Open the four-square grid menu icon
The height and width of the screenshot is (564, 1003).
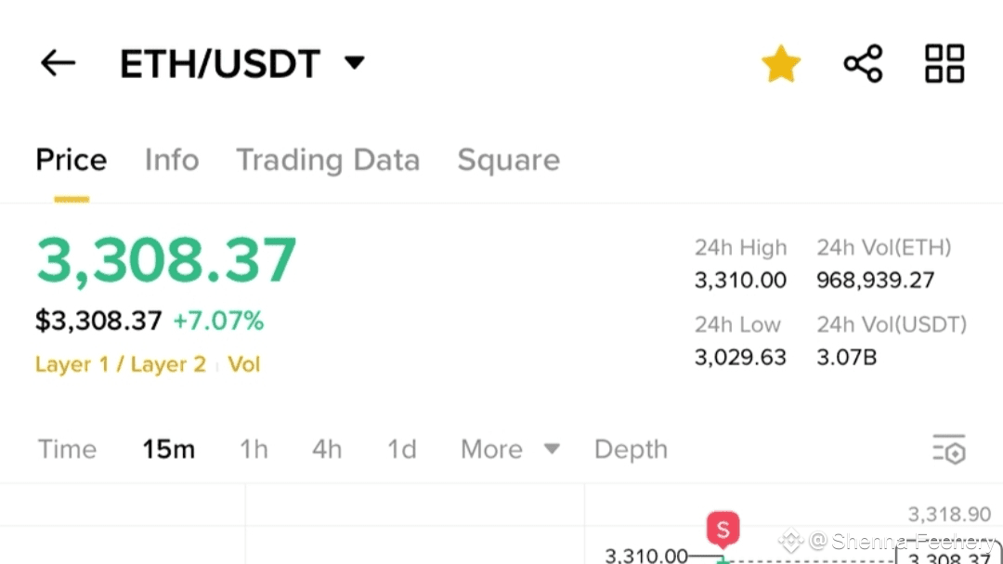(944, 64)
